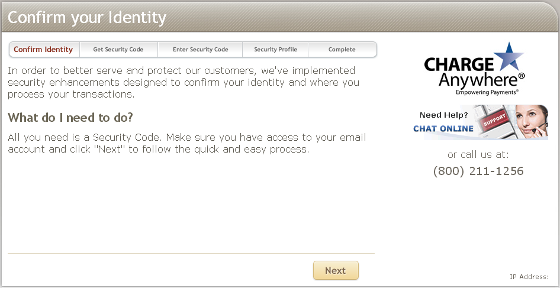Jump to the Complete step tab
Image resolution: width=560 pixels, height=288 pixels.
[x=342, y=50]
